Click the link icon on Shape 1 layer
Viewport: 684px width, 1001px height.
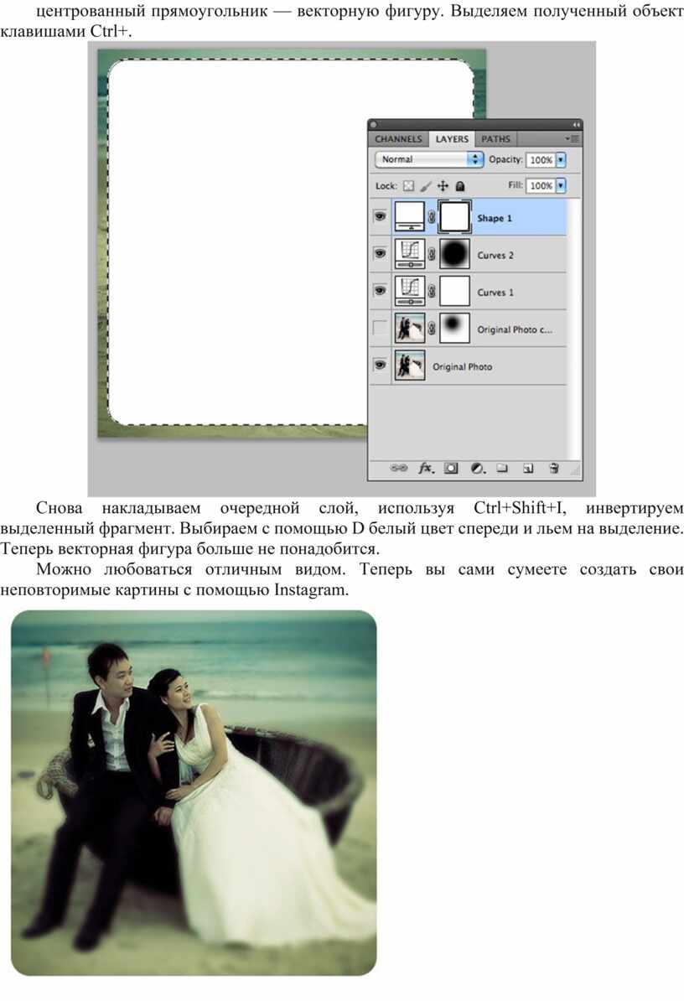click(x=432, y=218)
